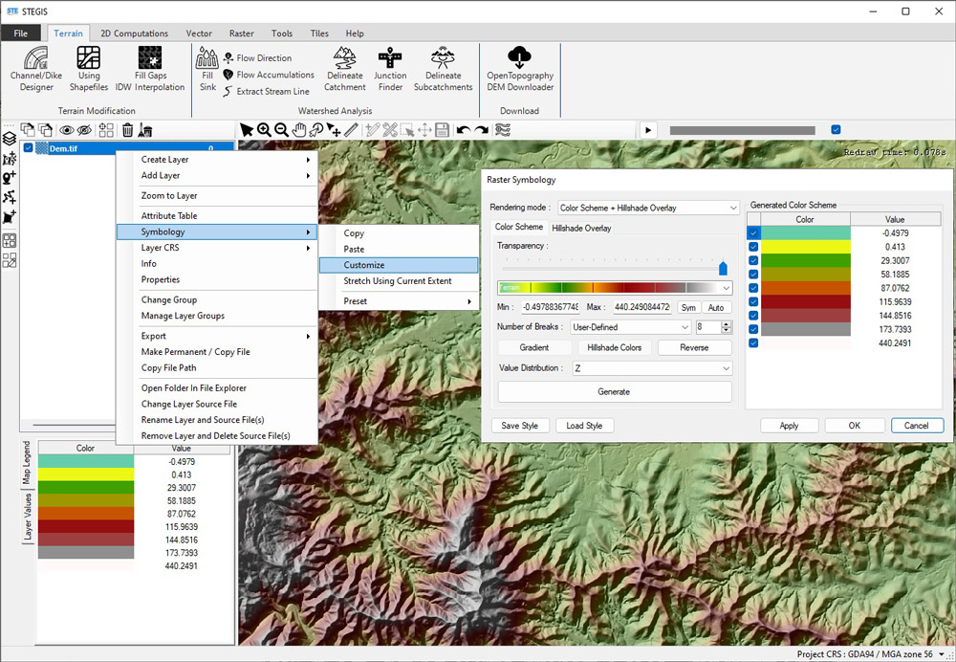
Task: Uncheck the 440.2491 color scheme row checkbox
Action: pos(754,342)
